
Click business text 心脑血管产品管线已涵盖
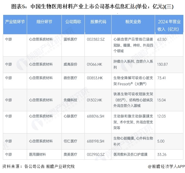[x=133, y=39]
